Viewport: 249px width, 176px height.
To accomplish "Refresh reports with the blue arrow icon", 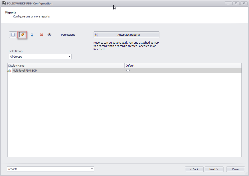I will [32, 34].
